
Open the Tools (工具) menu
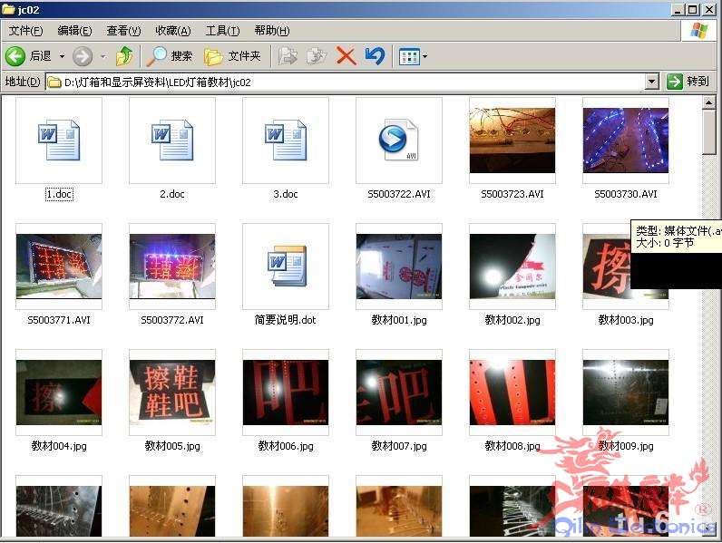222,31
